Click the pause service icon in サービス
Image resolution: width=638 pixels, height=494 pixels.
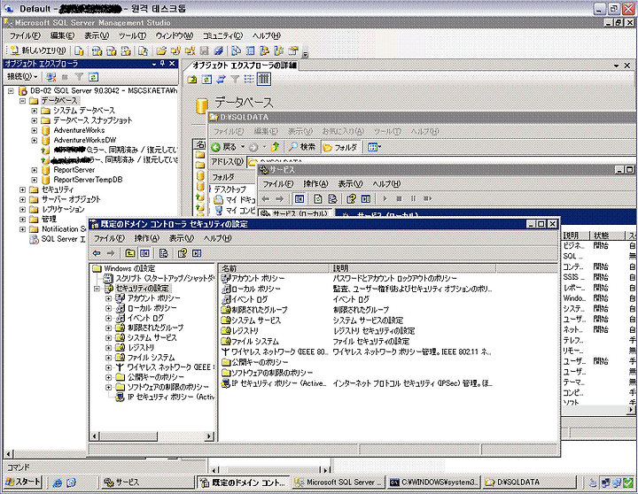coord(413,198)
